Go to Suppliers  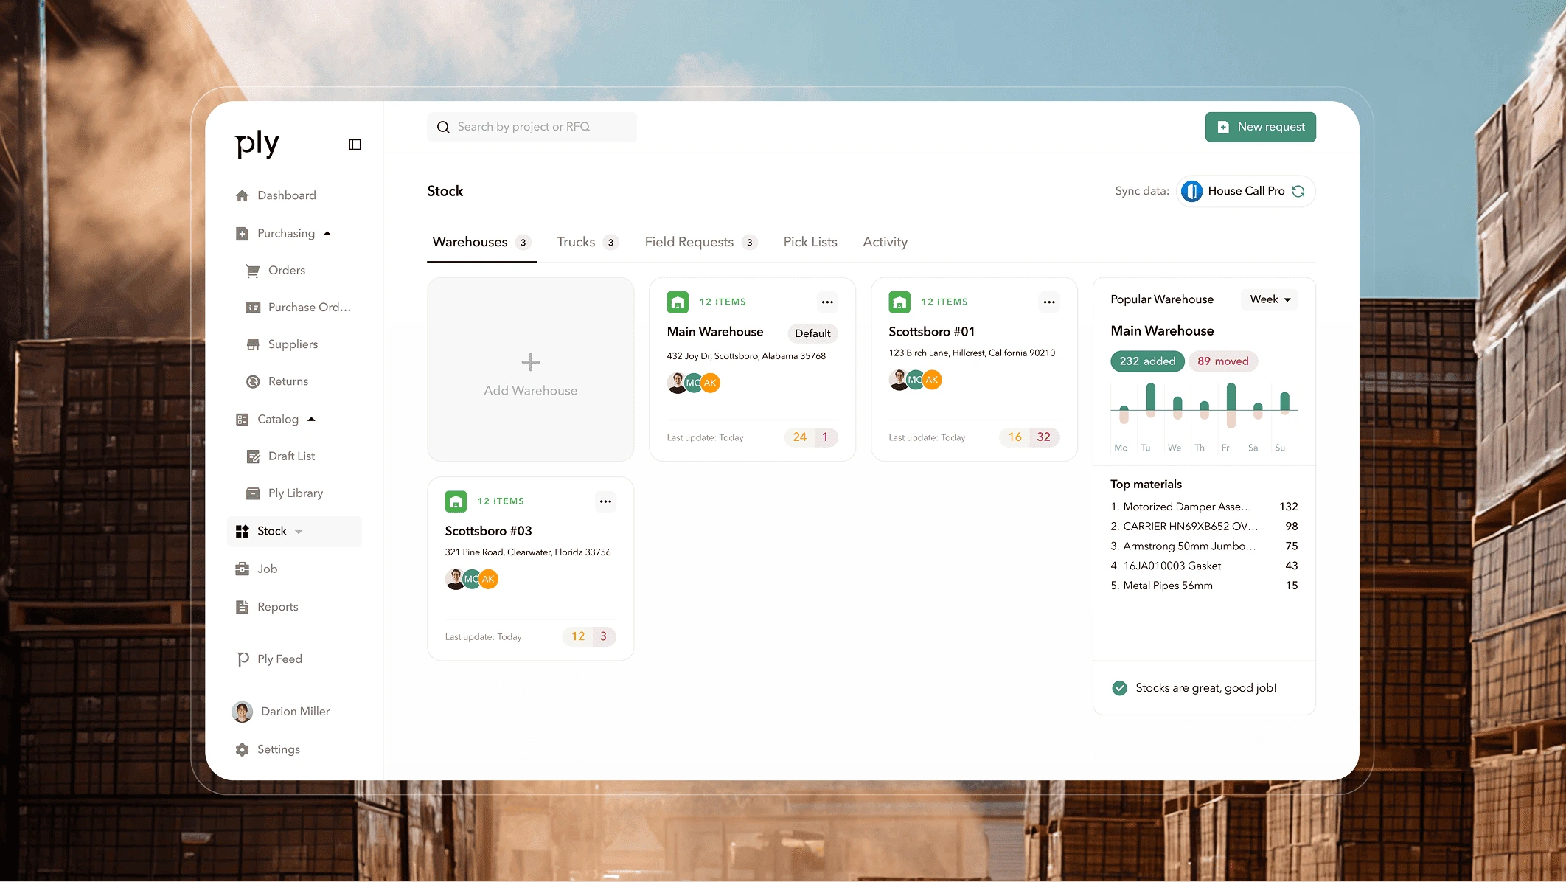point(282,344)
